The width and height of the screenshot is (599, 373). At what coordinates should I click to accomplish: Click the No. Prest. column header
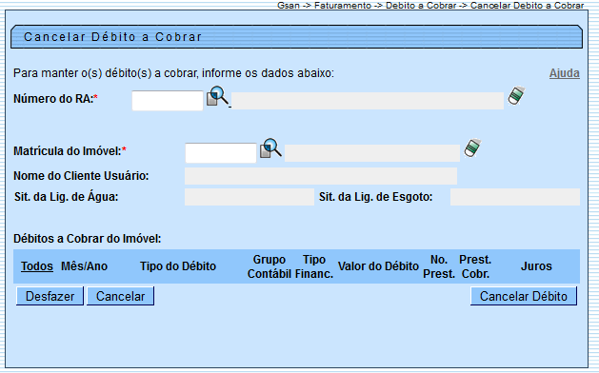(439, 266)
